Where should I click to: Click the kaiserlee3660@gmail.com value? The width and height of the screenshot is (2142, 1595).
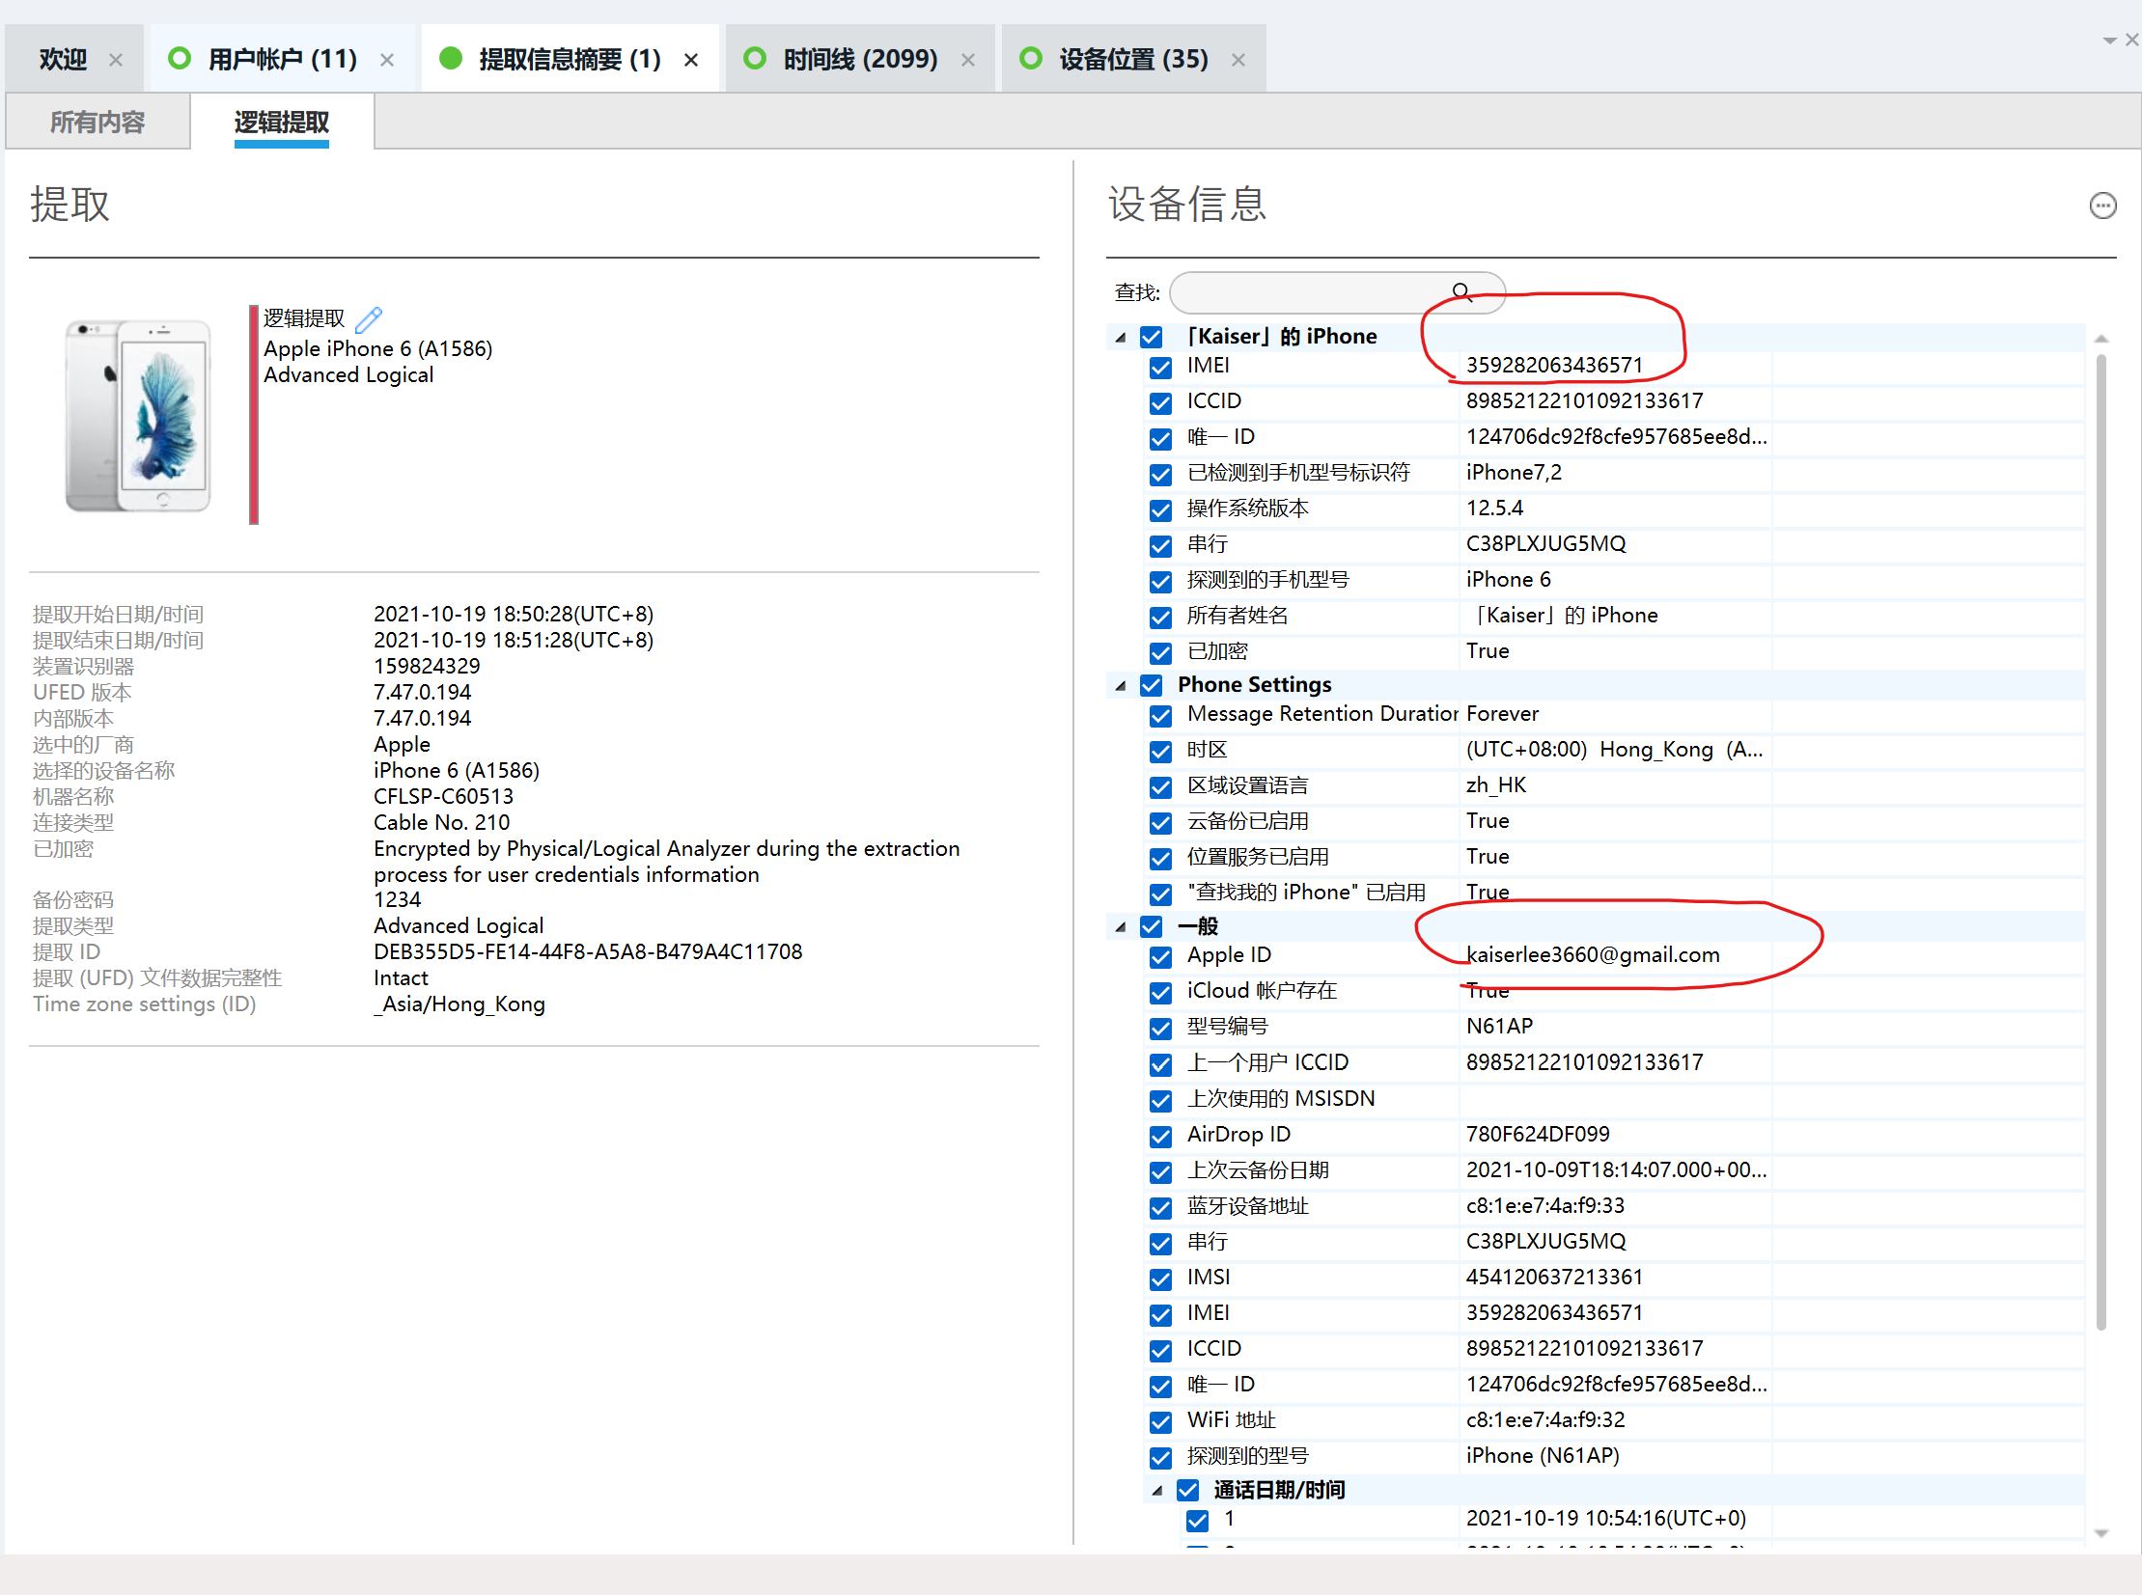tap(1592, 955)
